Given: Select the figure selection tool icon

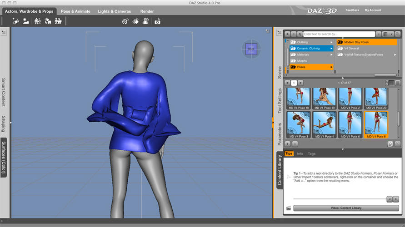Looking at the screenshot, I should 145,21.
